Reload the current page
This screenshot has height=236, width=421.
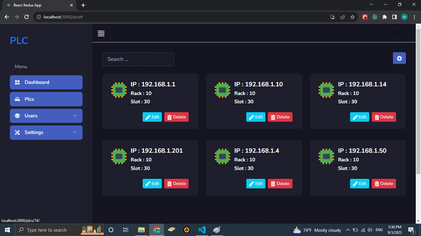click(x=26, y=17)
